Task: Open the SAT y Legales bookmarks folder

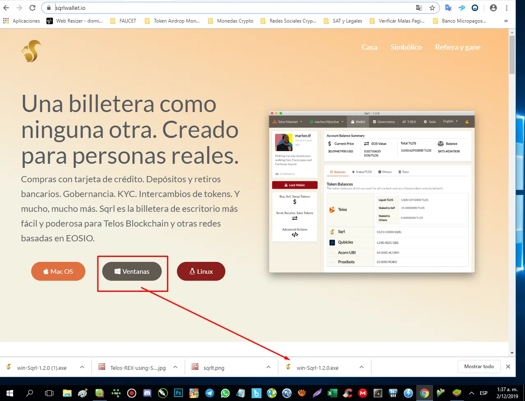Action: pos(343,21)
